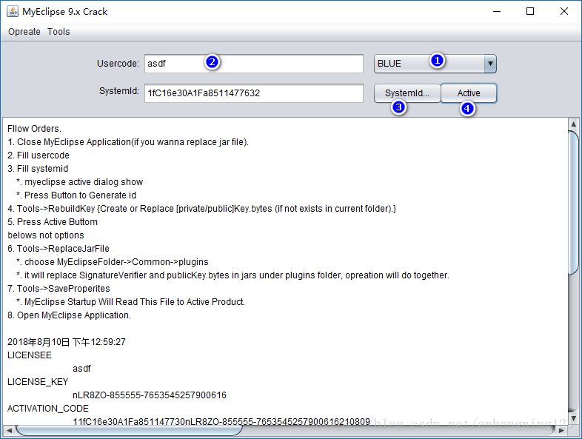
Task: Click 'Press Button to Generate id' line
Action: 76,195
